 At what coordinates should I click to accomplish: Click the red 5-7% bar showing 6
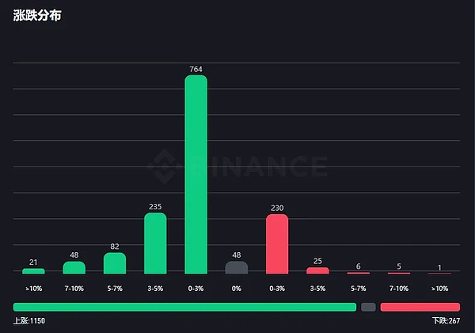(x=358, y=273)
